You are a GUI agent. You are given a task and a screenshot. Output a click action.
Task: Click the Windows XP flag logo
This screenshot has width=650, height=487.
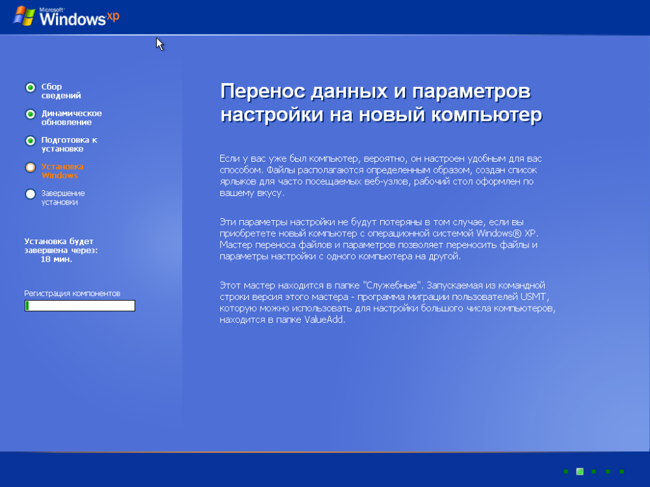24,16
